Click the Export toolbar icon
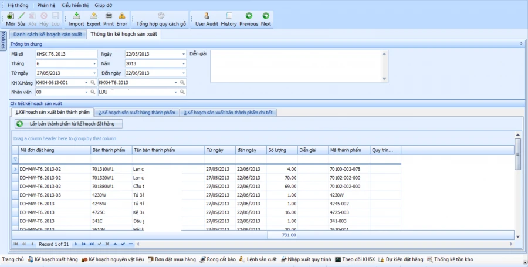This screenshot has height=267, width=528. point(94,16)
